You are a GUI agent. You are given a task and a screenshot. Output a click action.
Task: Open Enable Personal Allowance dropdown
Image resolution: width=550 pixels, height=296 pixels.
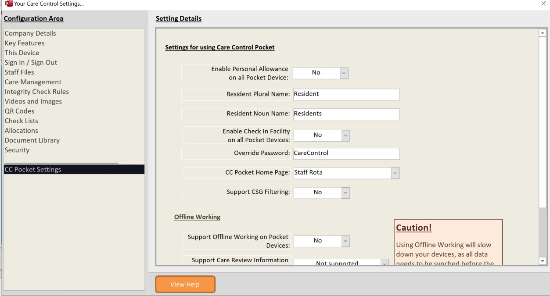coord(344,73)
